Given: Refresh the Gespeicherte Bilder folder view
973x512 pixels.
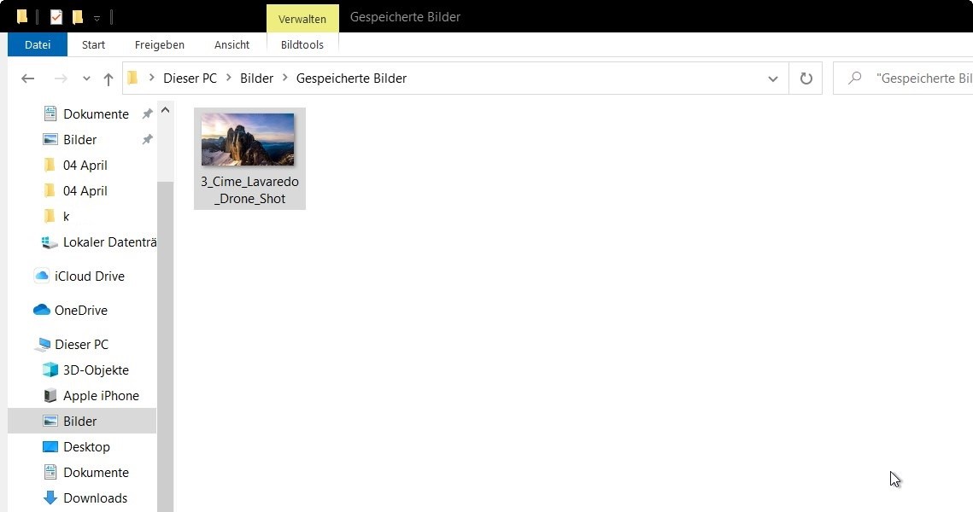Looking at the screenshot, I should [x=806, y=79].
